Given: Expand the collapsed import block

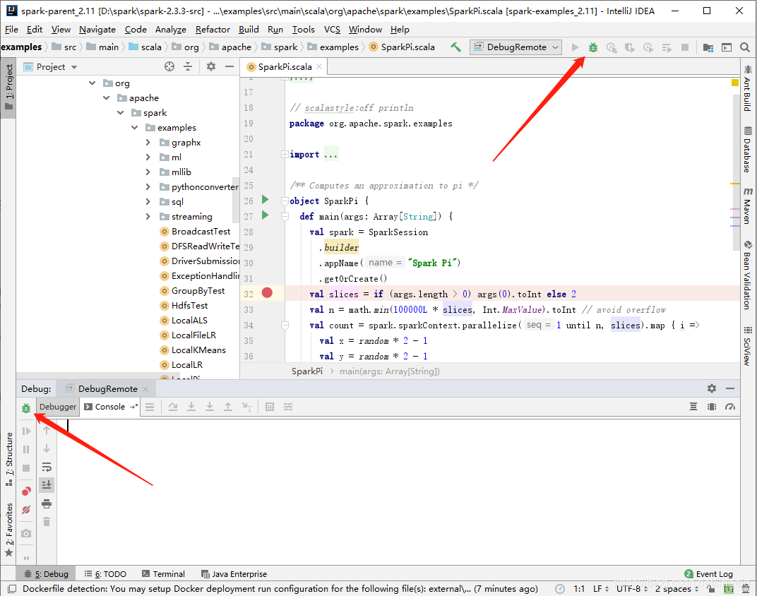Looking at the screenshot, I should tap(285, 155).
